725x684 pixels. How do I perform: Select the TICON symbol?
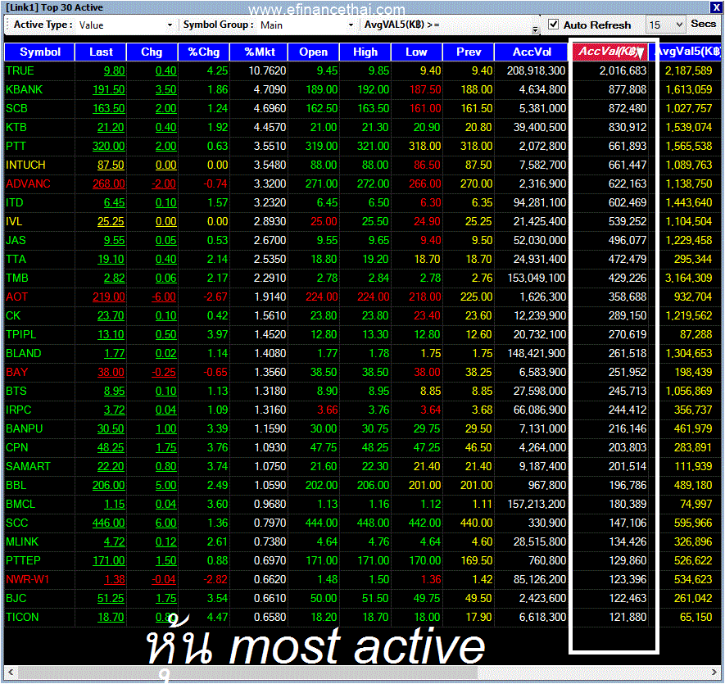coord(22,618)
